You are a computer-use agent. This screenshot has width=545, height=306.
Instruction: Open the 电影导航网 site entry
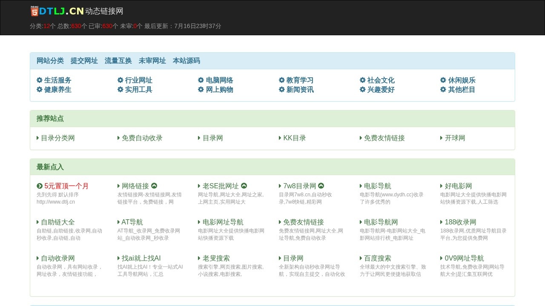tap(381, 222)
